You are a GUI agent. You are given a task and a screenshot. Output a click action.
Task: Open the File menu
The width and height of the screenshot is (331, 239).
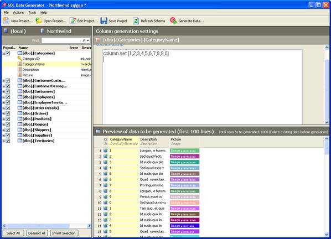(x=6, y=13)
